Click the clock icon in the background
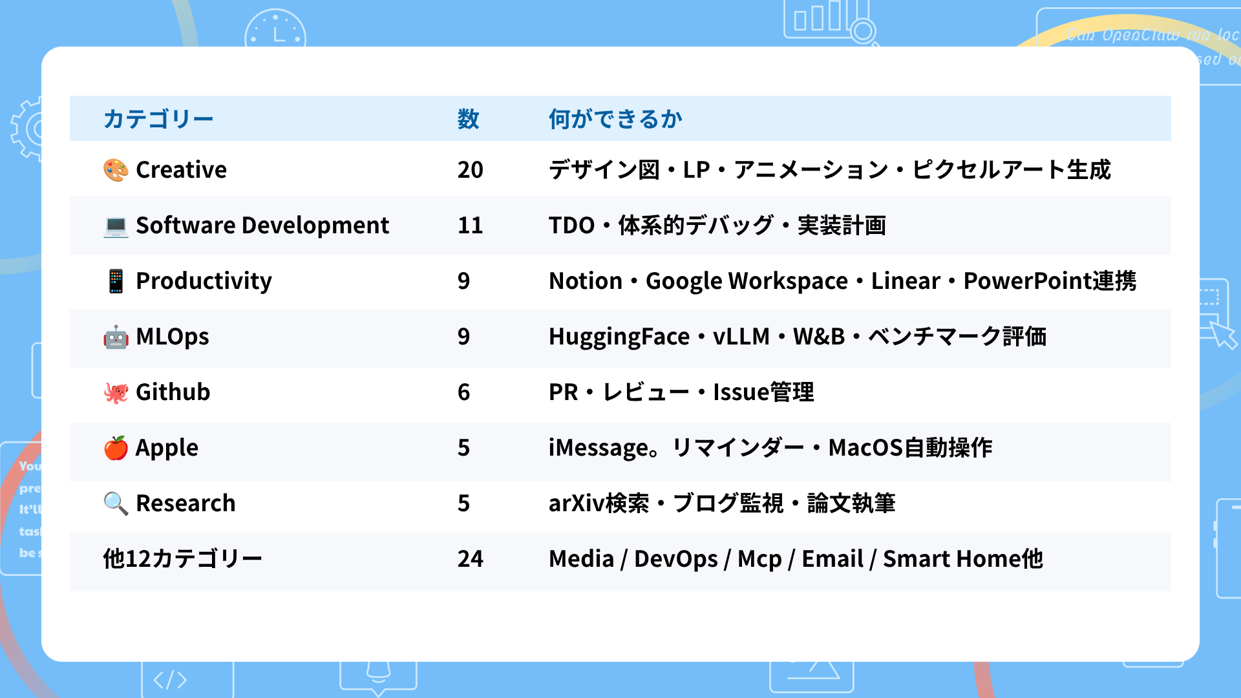The height and width of the screenshot is (698, 1241). click(x=275, y=28)
